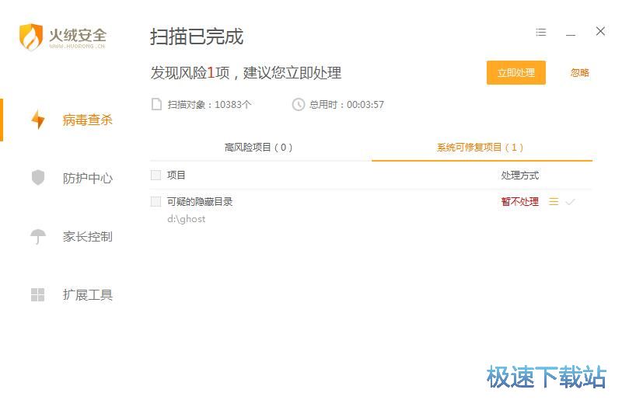Minimize the Huorong window
This screenshot has height=400, width=622.
pos(571,35)
